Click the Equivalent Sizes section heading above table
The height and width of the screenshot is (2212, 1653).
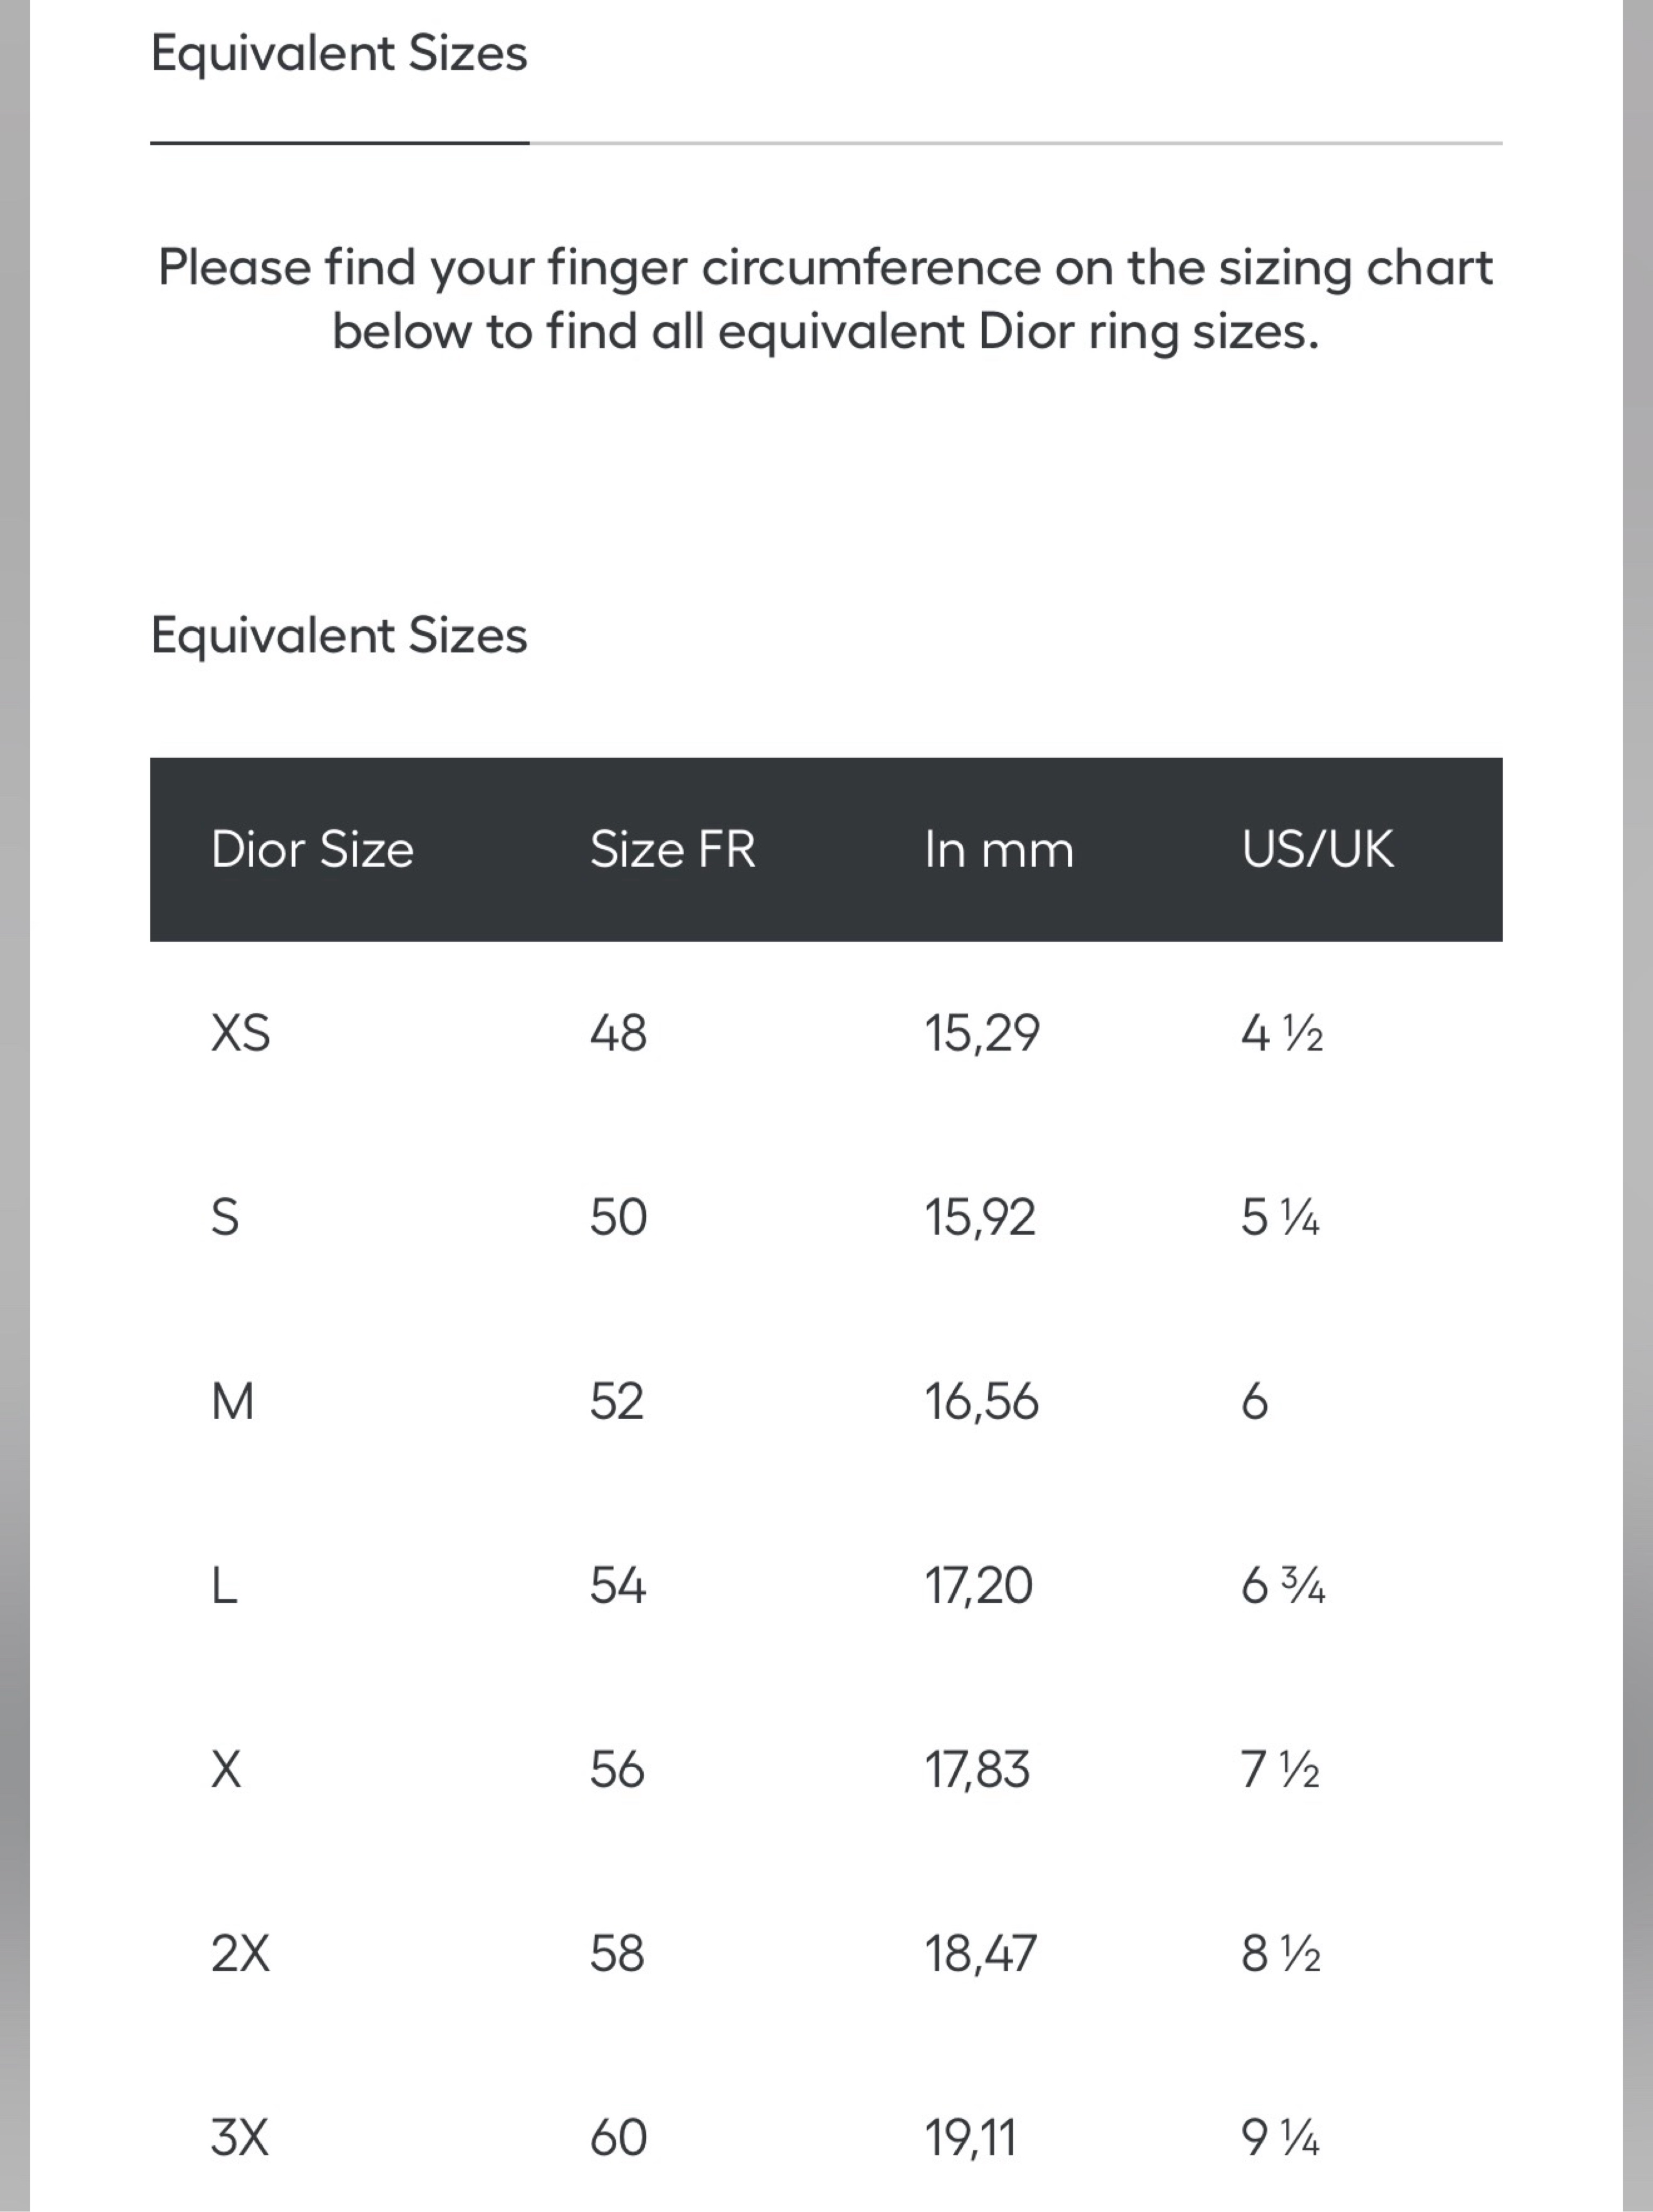339,636
